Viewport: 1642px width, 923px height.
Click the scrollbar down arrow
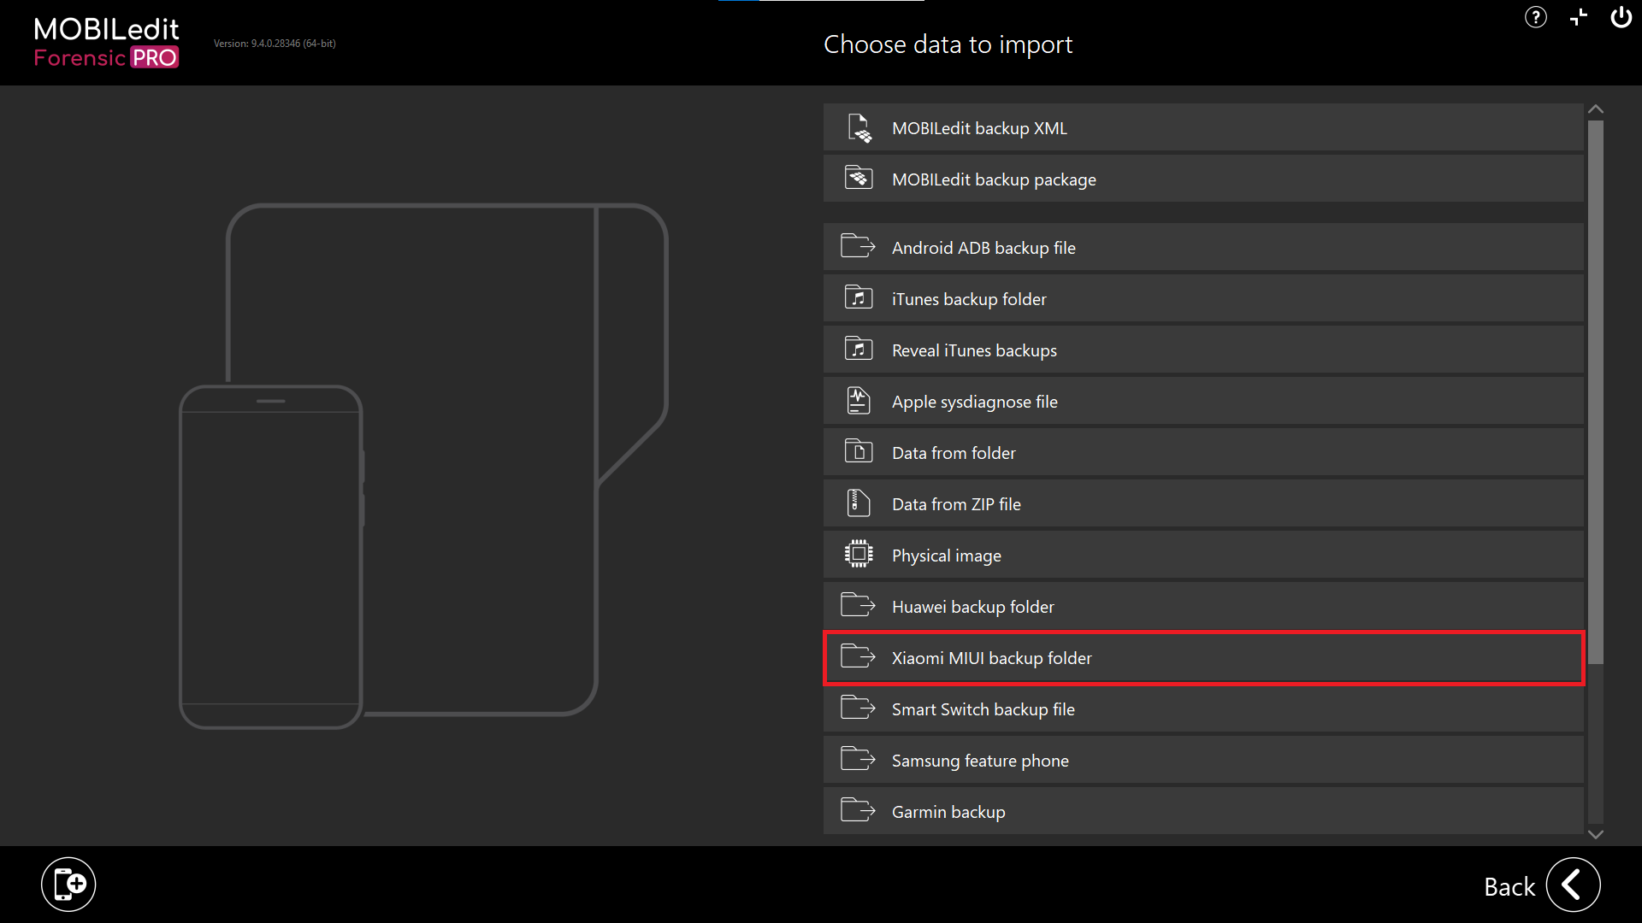pos(1596,834)
